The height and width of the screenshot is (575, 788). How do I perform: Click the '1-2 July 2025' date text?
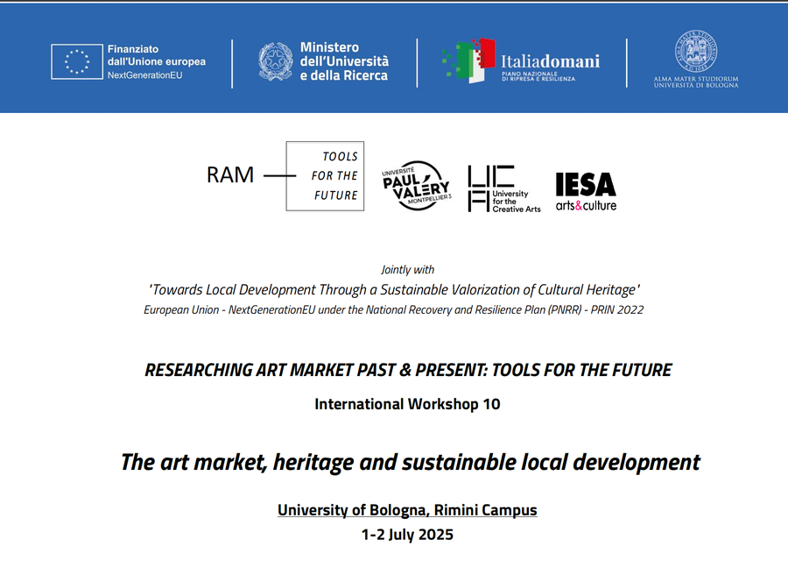[x=407, y=534]
